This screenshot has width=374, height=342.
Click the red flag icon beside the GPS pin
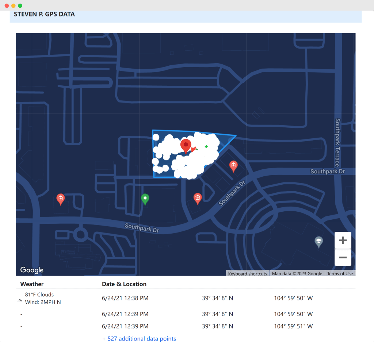coord(194,150)
